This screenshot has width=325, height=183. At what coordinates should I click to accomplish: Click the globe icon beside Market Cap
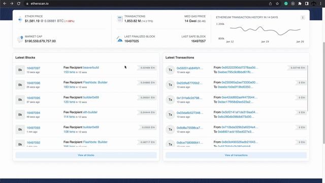pyautogui.click(x=20, y=39)
